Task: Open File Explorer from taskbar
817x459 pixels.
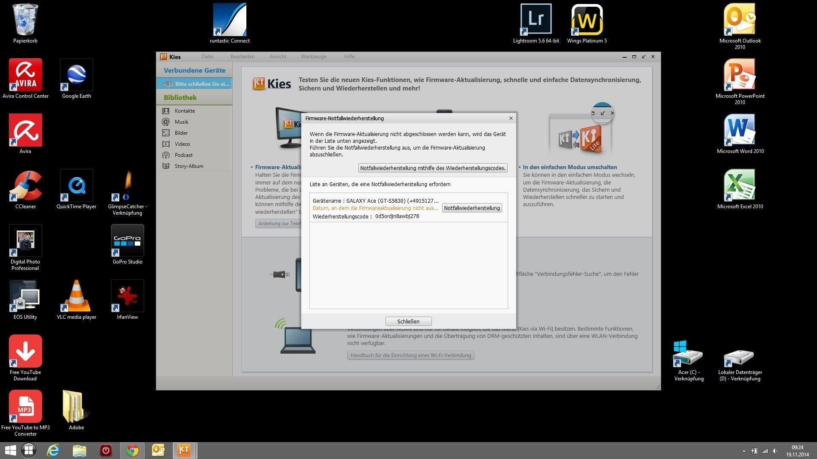Action: tap(80, 450)
